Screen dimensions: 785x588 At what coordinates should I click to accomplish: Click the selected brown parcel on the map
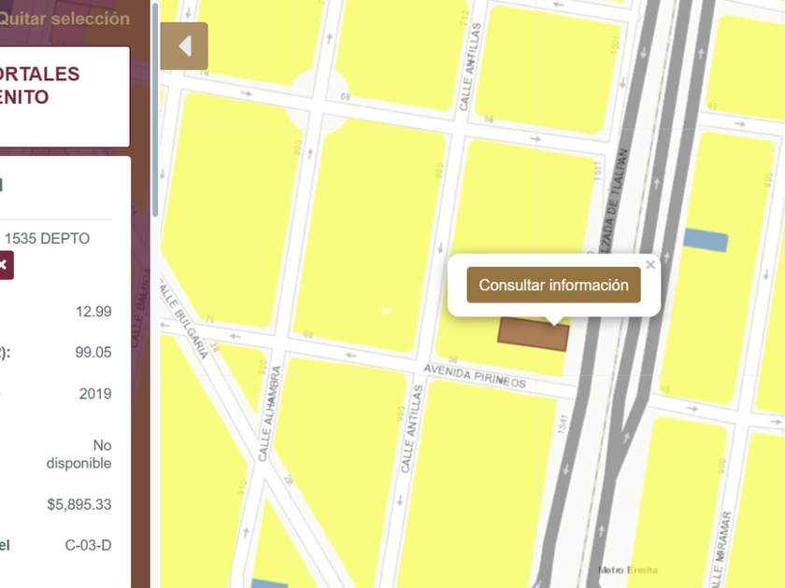coord(533,334)
